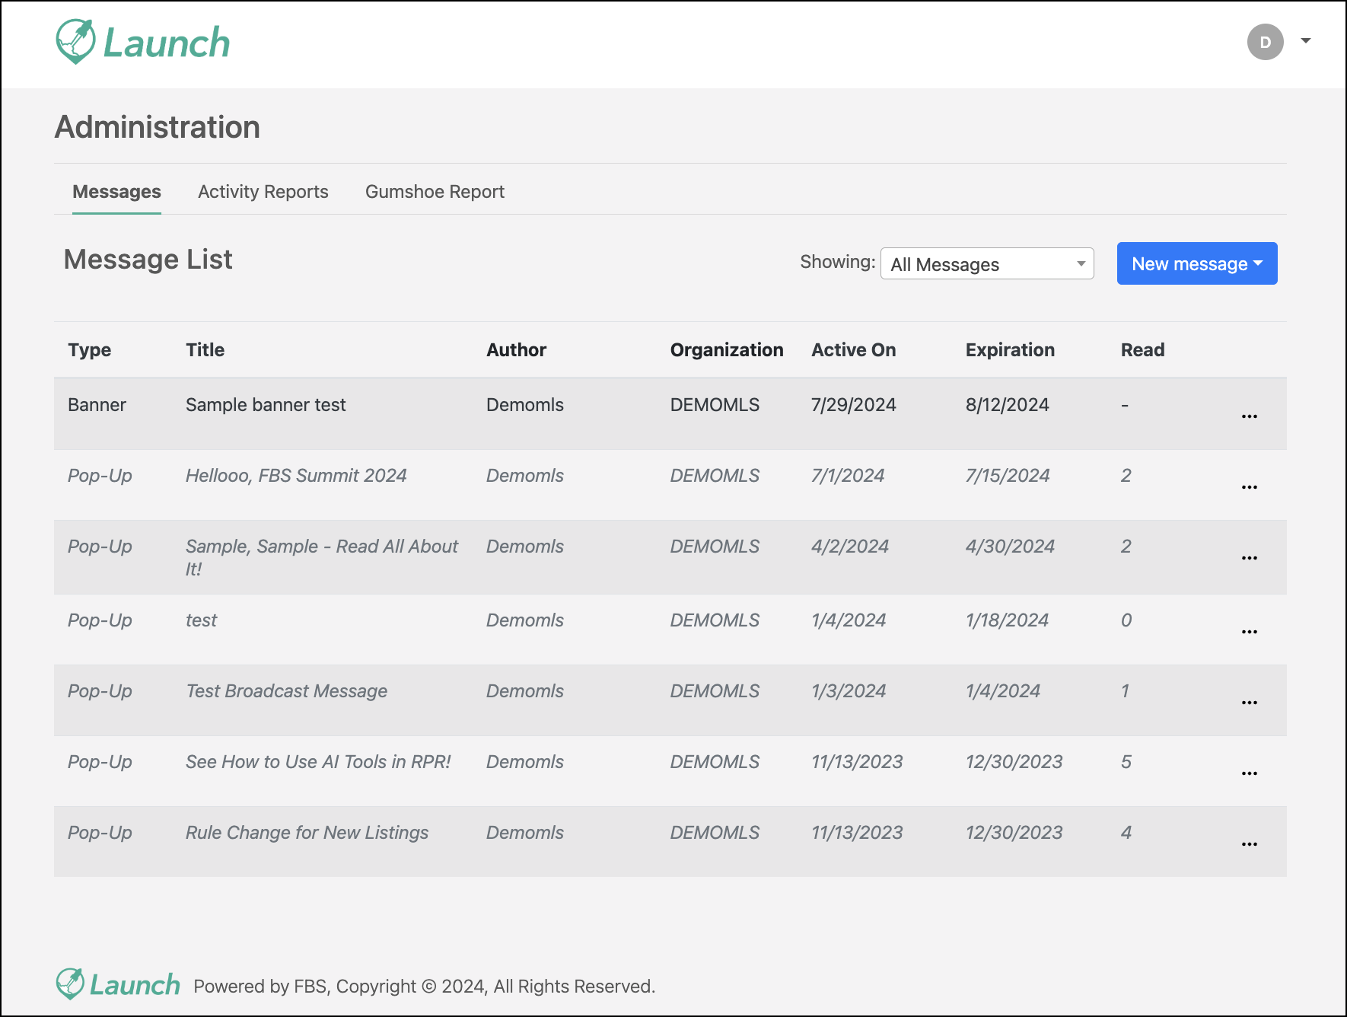
Task: Open more options for the 'test' message row
Action: point(1249,632)
